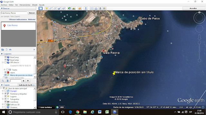Click the View in Google Maps icon
Image resolution: width=206 pixels, height=115 pixels.
click(105, 8)
